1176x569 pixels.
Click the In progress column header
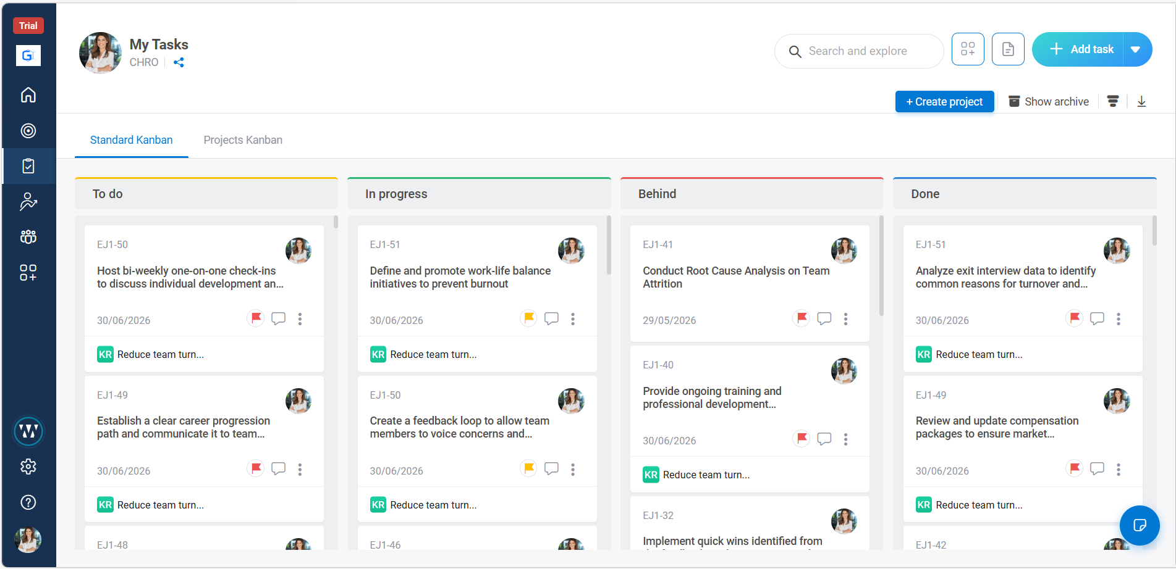[x=479, y=194]
